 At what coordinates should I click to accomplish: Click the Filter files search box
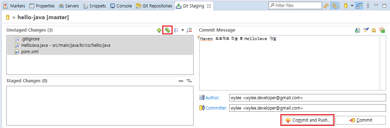[x=295, y=5]
